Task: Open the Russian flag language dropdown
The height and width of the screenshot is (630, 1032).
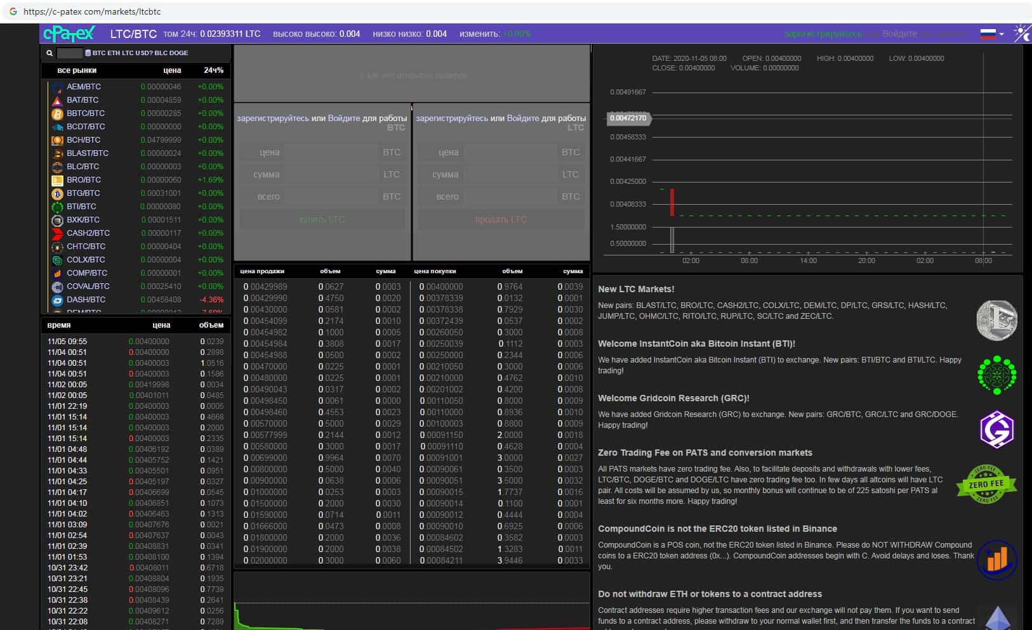Action: tap(991, 34)
